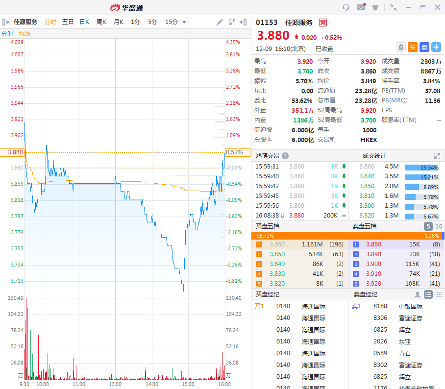The image size is (445, 389).
Task: Show broker person view icon
Action: click(x=418, y=294)
